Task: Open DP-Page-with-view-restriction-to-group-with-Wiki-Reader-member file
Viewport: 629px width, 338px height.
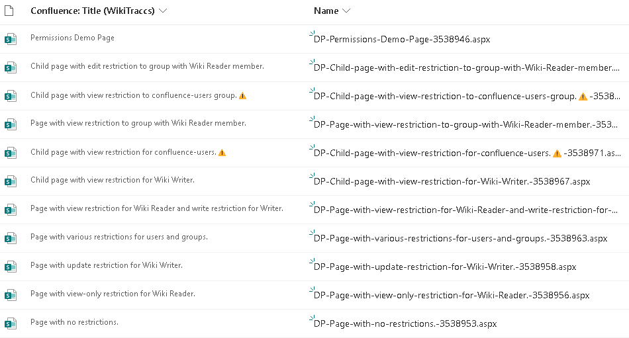Action: 465,125
